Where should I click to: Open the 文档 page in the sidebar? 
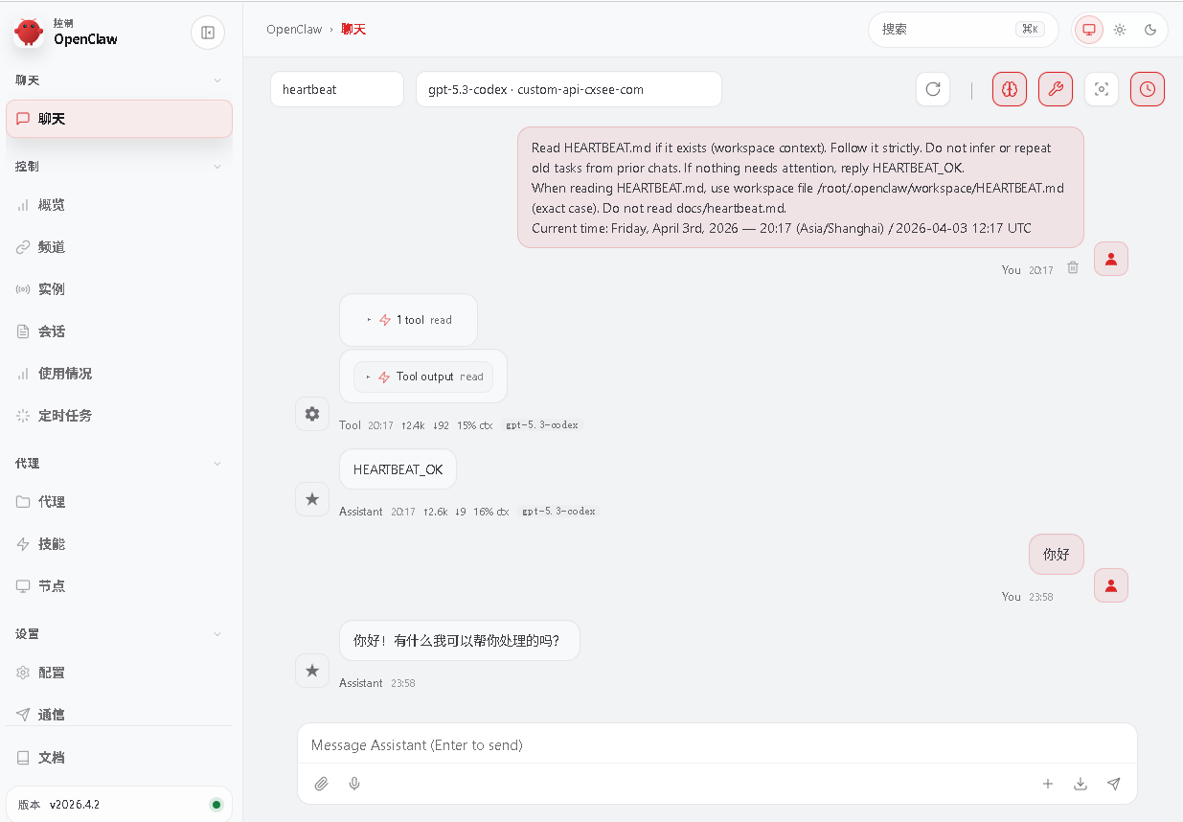(x=50, y=757)
